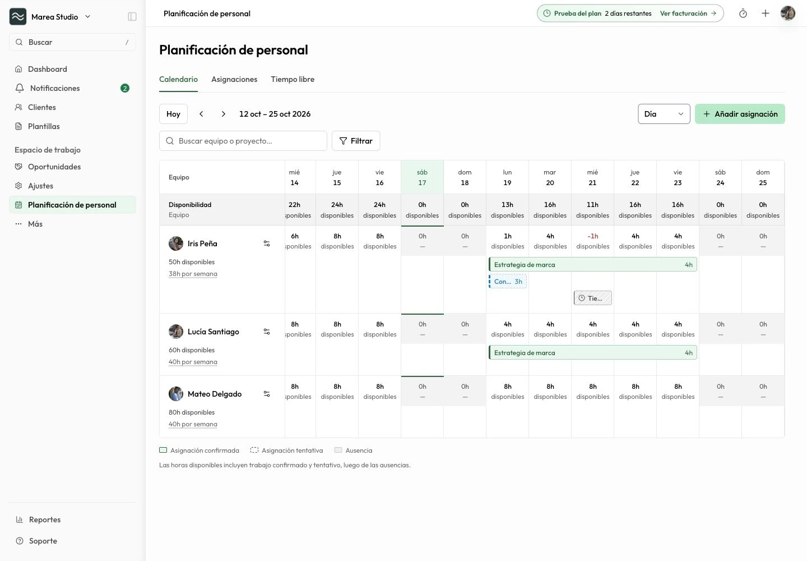This screenshot has height=561, width=807.
Task: Click Iris Peña's -1h disponibles cell
Action: pos(593,241)
